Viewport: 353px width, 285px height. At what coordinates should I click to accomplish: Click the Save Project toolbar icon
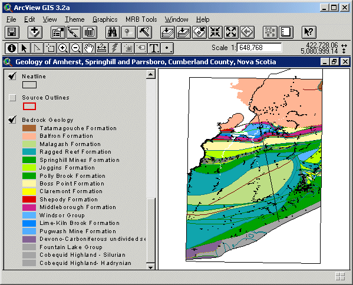click(12, 32)
